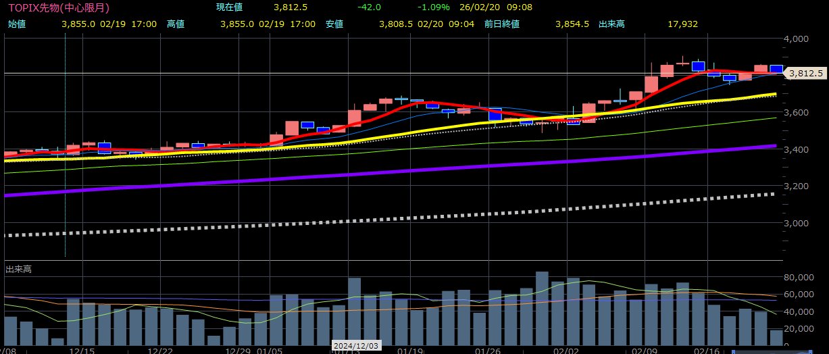Click the -42.0 price change value
The height and width of the screenshot is (354, 829).
370,7
